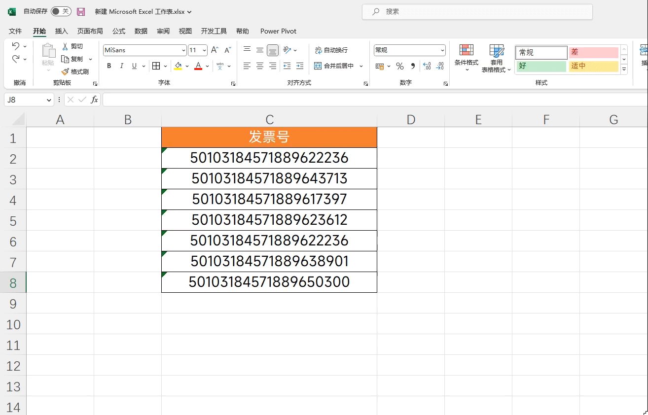Click the decrease indent icon
Image resolution: width=648 pixels, height=415 pixels.
(287, 66)
